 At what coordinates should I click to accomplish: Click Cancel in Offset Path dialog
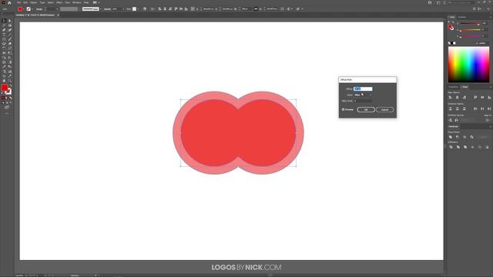point(385,109)
